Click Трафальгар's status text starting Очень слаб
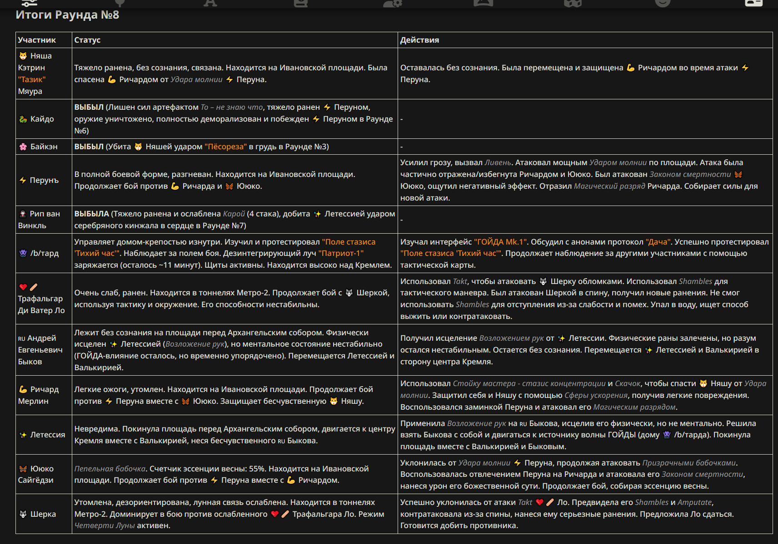 pyautogui.click(x=232, y=299)
